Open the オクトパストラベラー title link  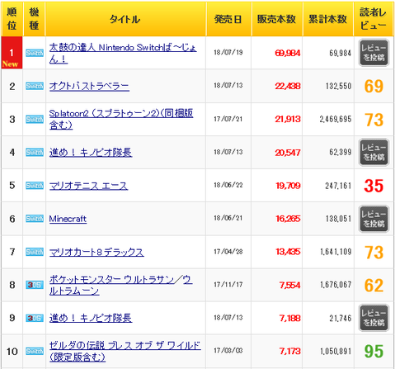tap(89, 87)
